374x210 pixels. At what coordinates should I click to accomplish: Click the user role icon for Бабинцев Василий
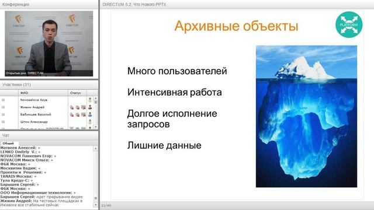90,114
